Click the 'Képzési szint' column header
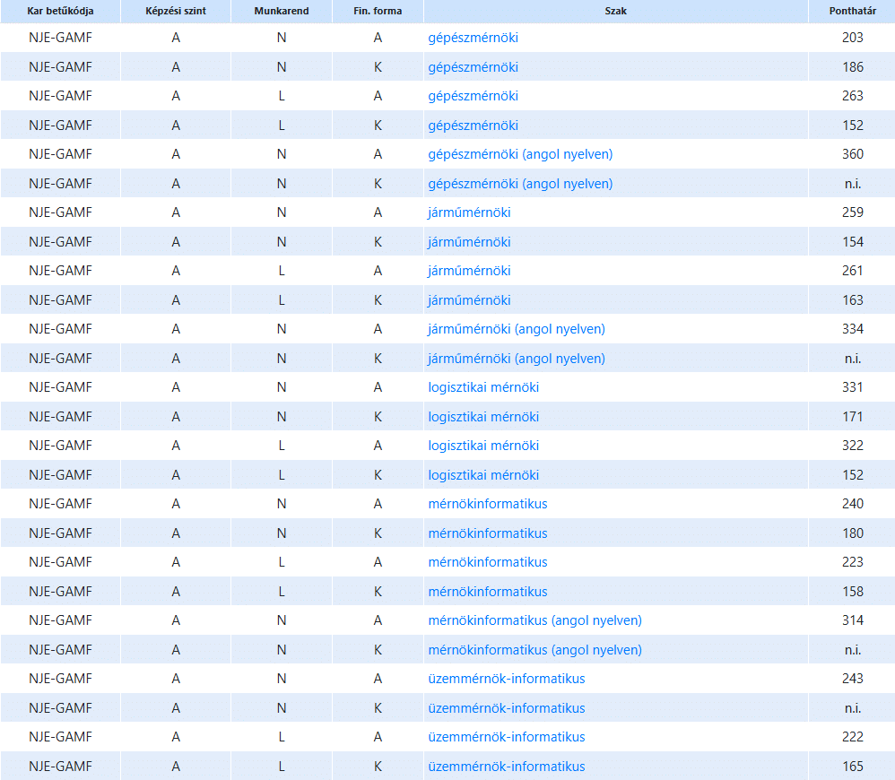 (x=176, y=12)
